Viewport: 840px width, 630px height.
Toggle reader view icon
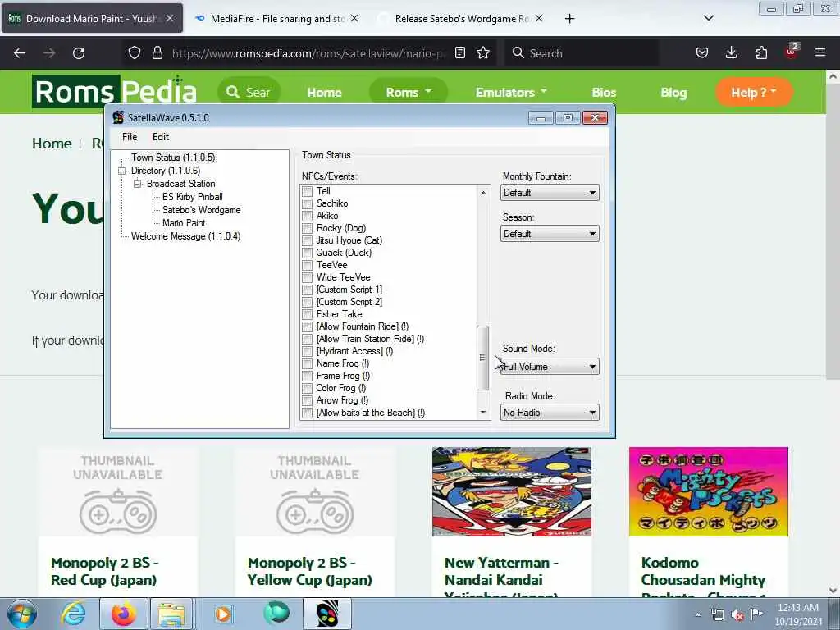459,53
